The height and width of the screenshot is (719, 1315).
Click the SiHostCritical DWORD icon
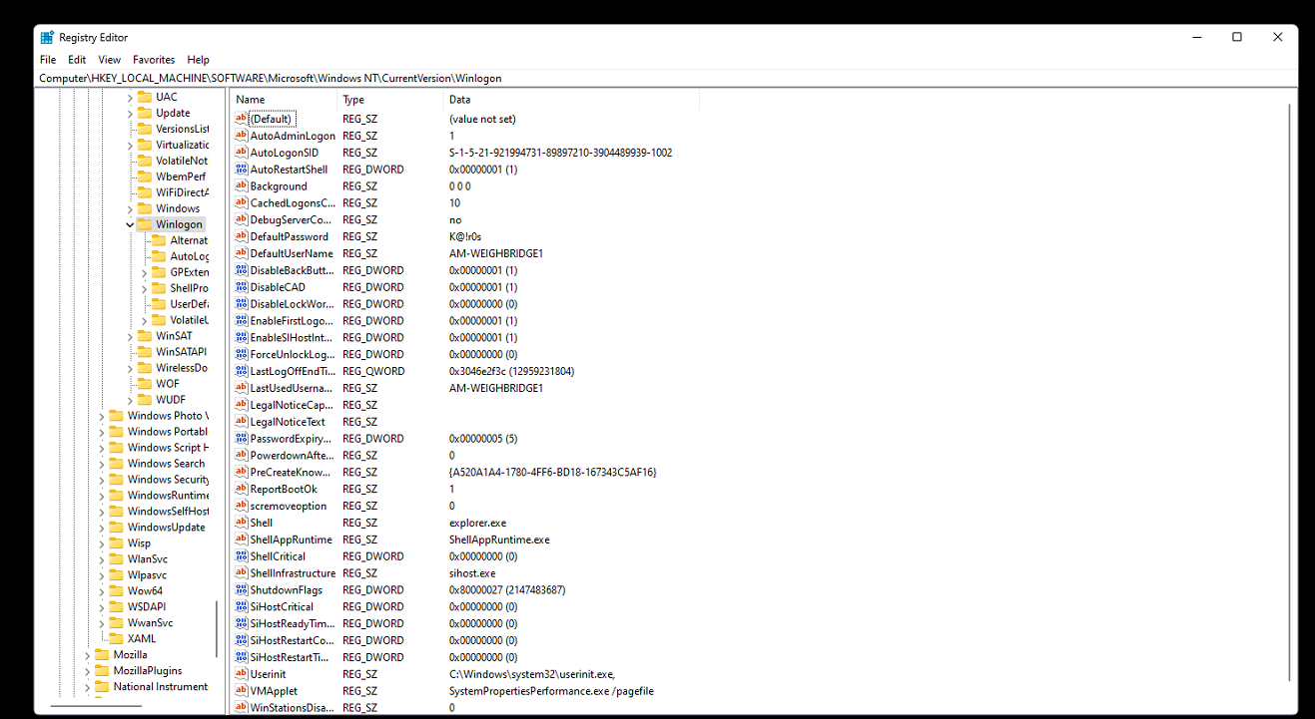point(241,606)
